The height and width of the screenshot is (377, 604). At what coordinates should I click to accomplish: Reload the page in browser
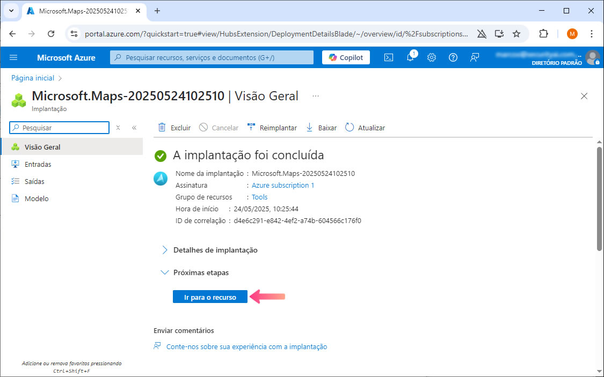pos(51,34)
